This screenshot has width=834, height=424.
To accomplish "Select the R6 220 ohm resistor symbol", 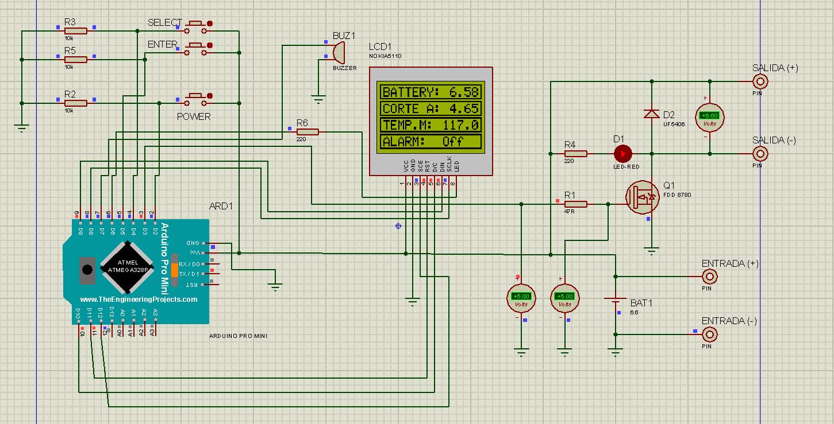I will click(307, 132).
